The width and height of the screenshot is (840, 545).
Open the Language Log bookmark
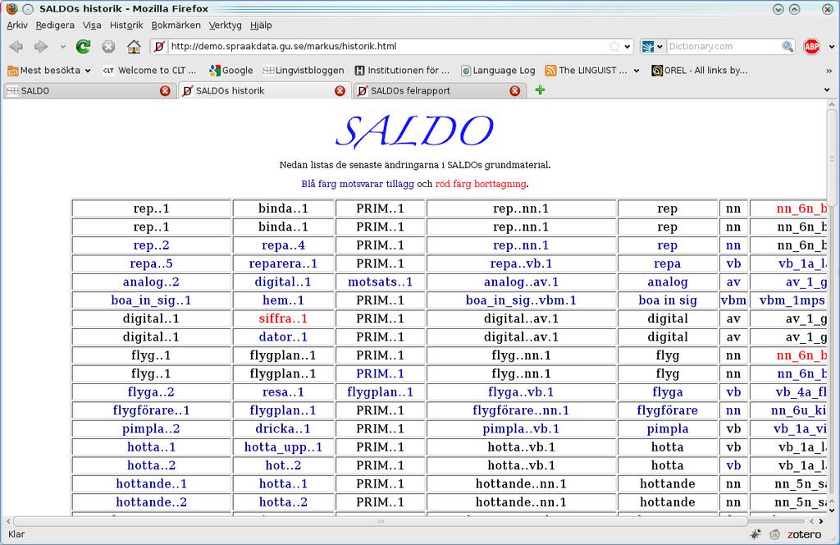pyautogui.click(x=498, y=71)
